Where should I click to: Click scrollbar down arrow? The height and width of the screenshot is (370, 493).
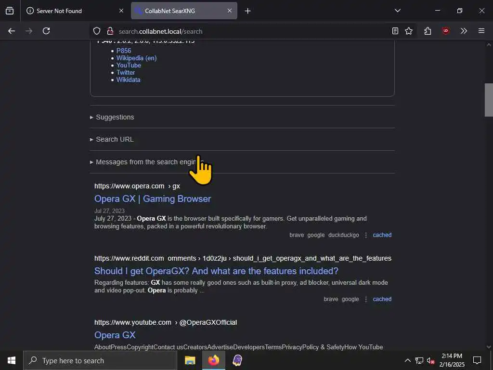(x=489, y=347)
